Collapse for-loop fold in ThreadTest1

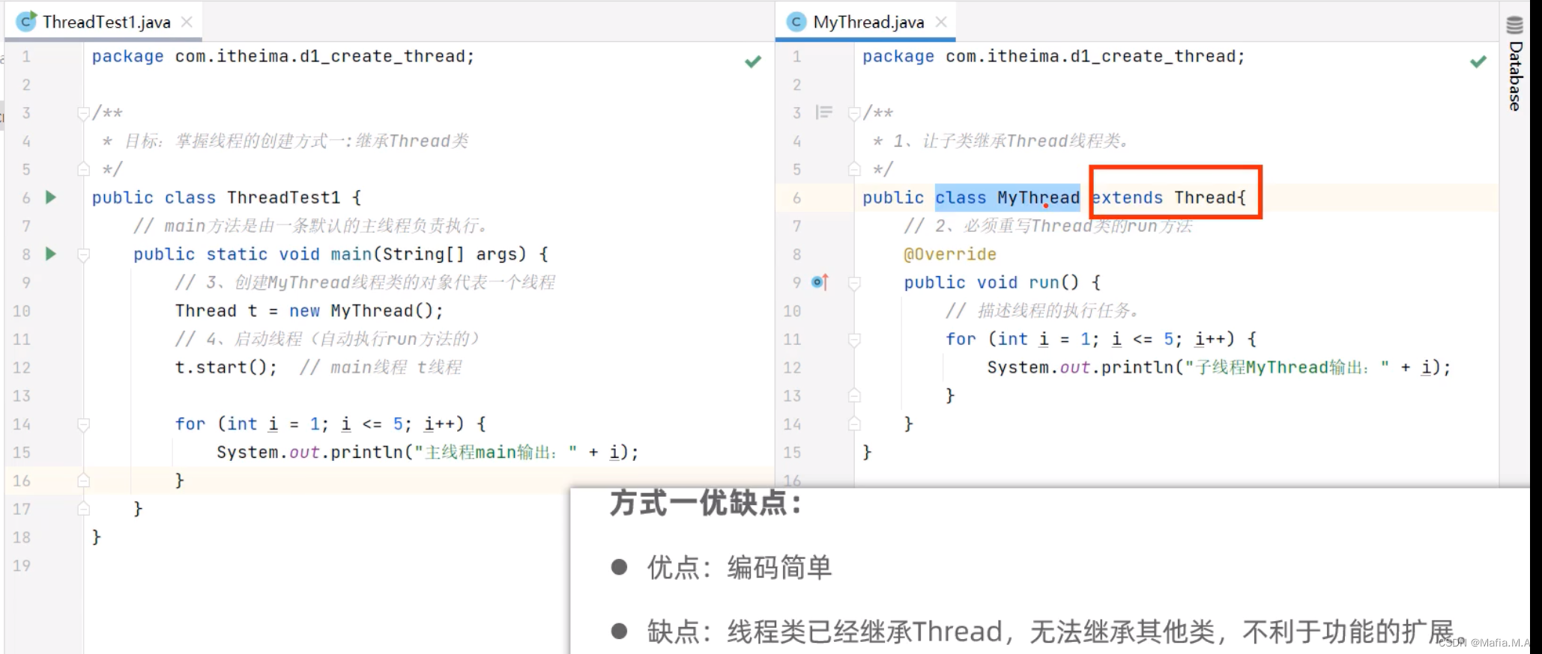[x=84, y=424]
